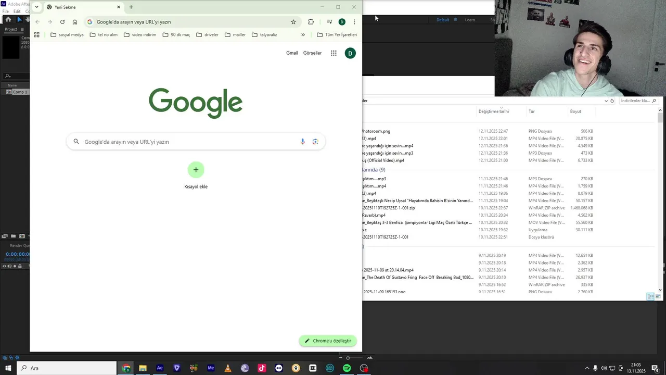Click the Windows taskbar search box Ara
This screenshot has height=375, width=666.
click(x=67, y=368)
